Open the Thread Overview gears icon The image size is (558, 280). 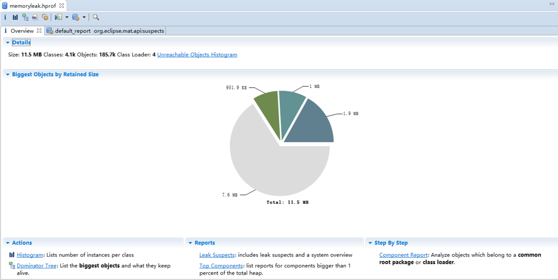pyautogui.click(x=45, y=17)
